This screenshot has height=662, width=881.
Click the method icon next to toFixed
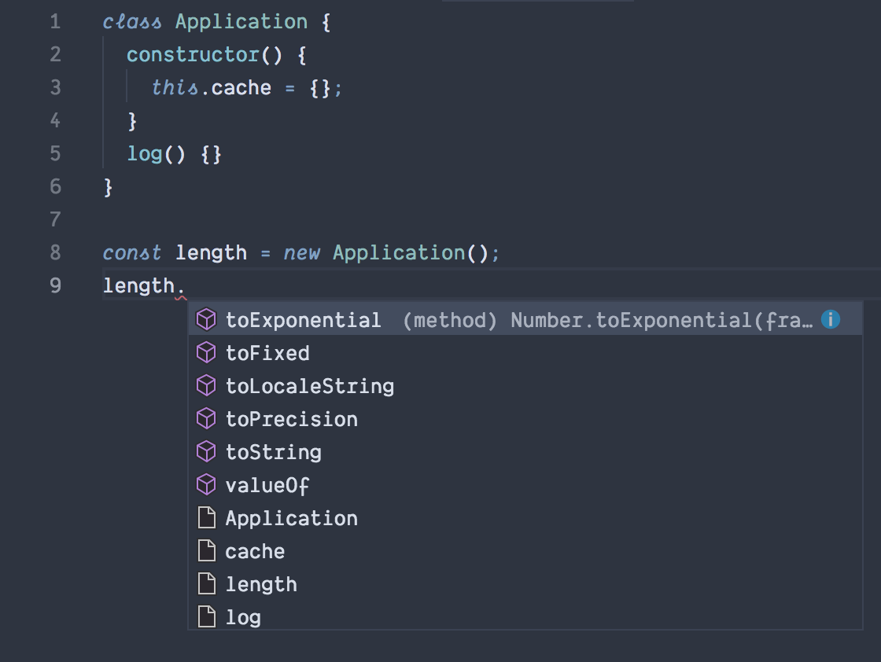click(x=207, y=353)
